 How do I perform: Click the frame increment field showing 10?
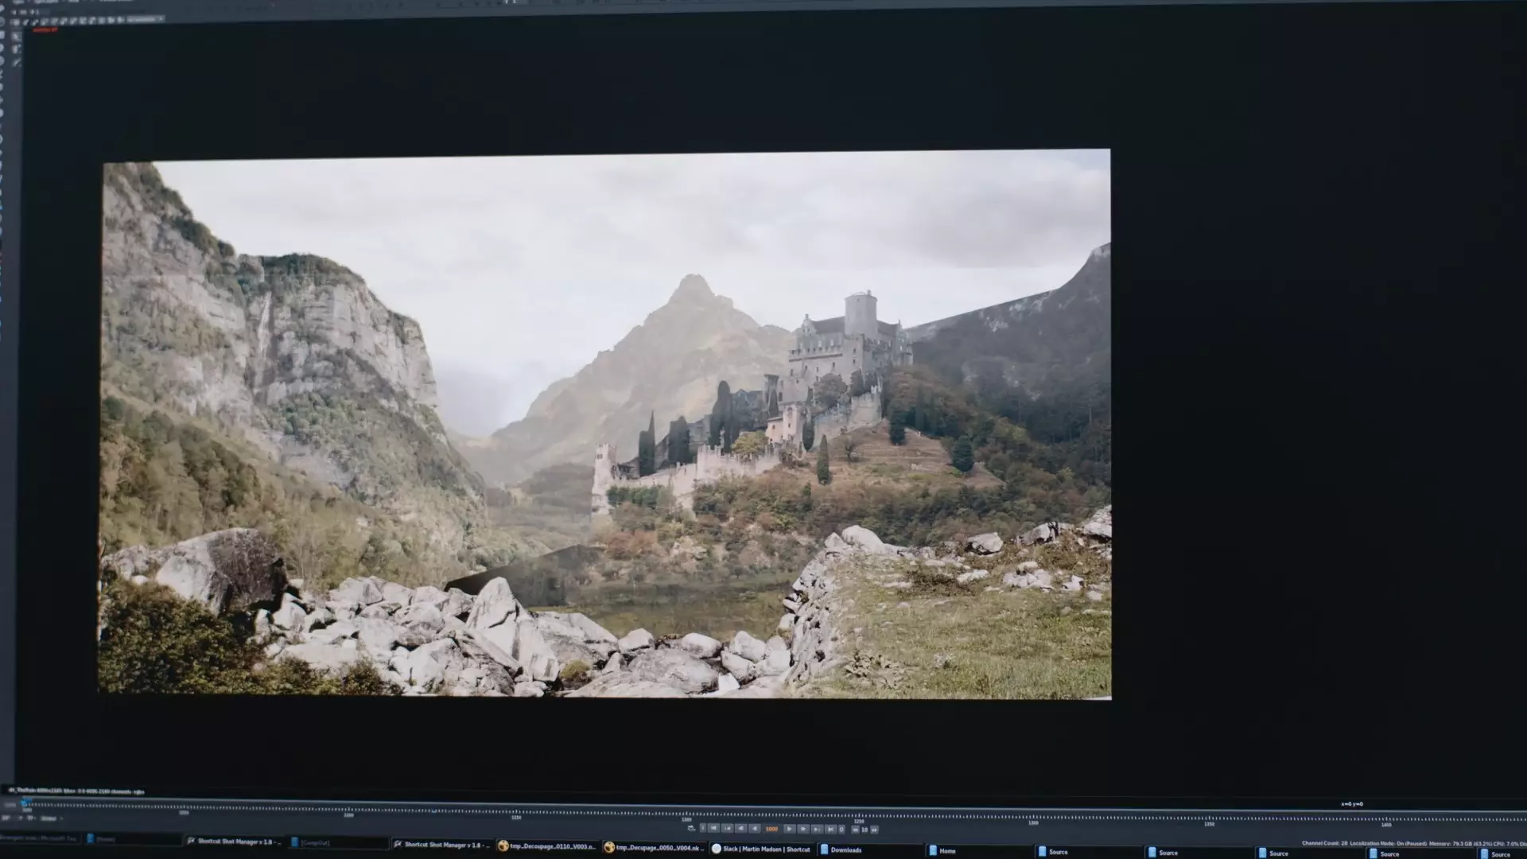865,830
